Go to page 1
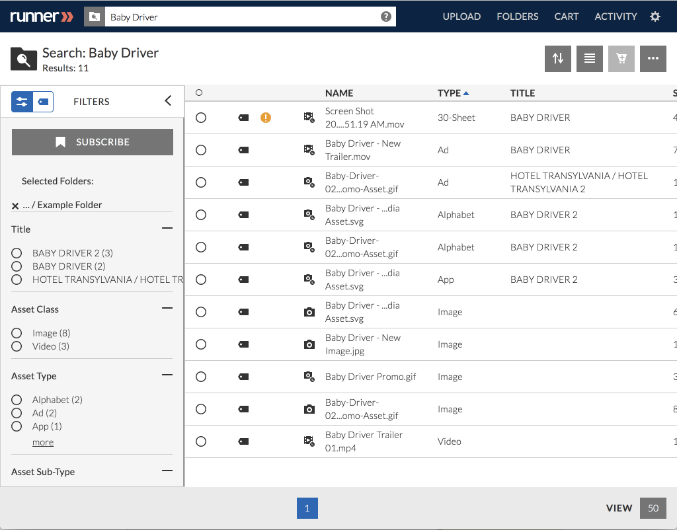The width and height of the screenshot is (677, 530). click(307, 508)
